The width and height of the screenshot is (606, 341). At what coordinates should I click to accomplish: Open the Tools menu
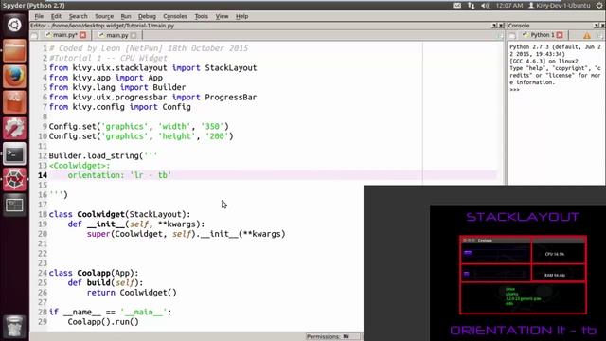pyautogui.click(x=201, y=16)
